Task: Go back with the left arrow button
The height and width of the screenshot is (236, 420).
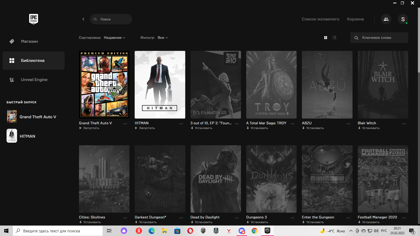Action: click(83, 19)
